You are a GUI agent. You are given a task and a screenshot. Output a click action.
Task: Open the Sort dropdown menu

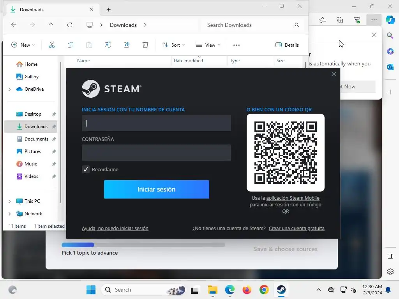tap(173, 45)
